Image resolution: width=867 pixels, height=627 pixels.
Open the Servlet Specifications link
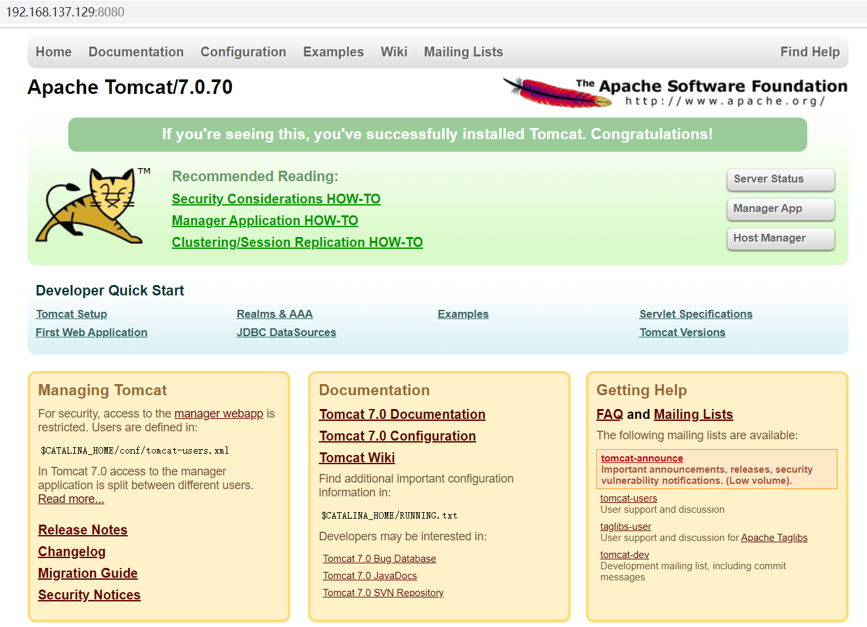tap(696, 314)
